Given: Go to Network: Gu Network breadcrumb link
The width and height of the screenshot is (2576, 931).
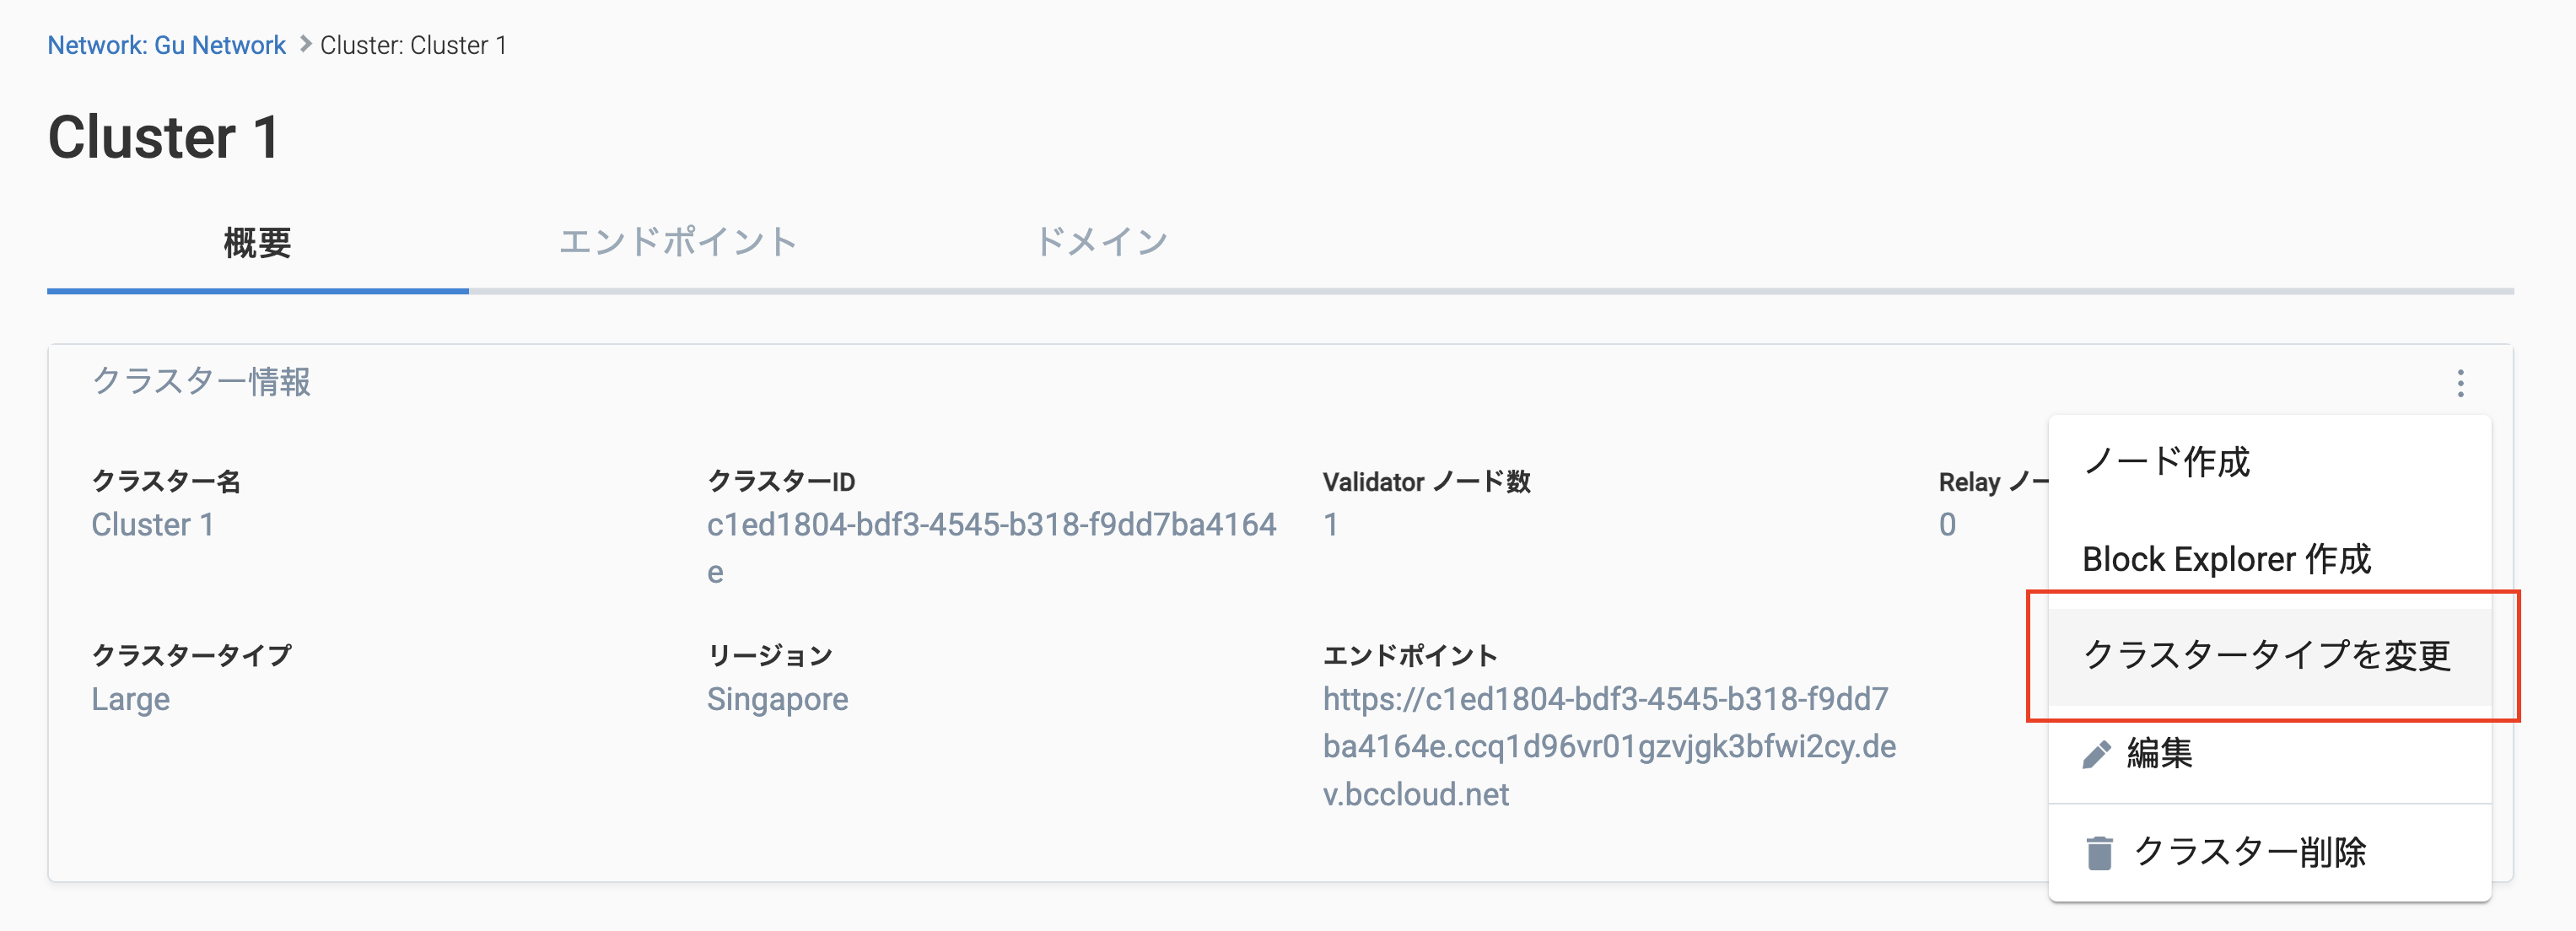Looking at the screenshot, I should click(166, 45).
